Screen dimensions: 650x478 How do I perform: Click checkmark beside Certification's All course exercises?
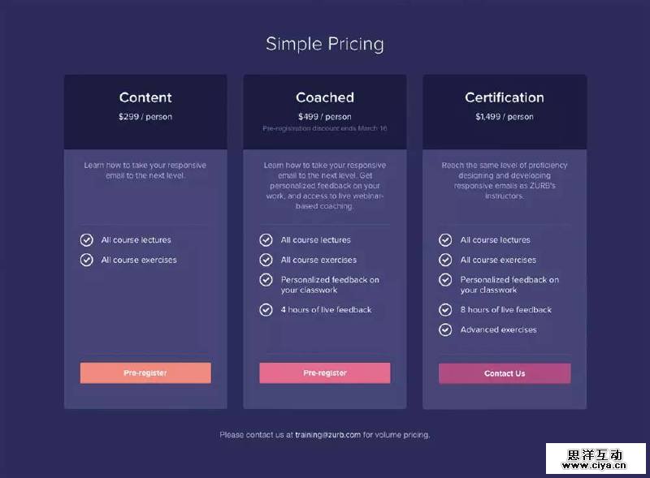click(445, 260)
